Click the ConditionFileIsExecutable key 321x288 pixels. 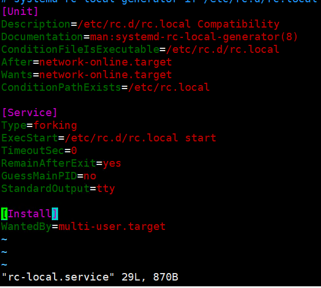pos(81,49)
